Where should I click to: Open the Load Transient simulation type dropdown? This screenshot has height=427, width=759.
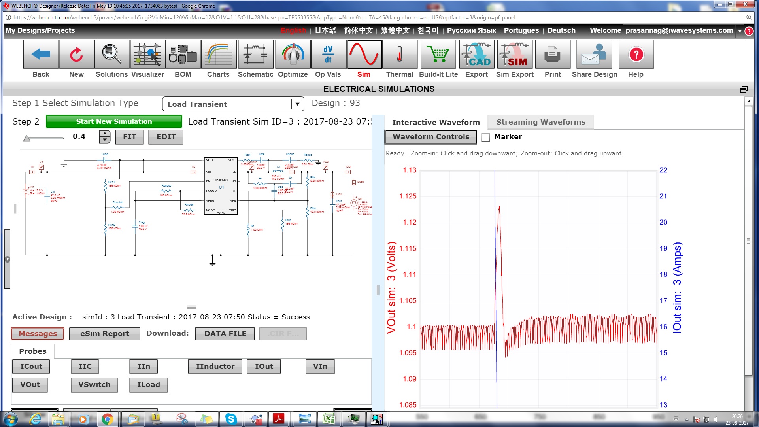click(297, 104)
